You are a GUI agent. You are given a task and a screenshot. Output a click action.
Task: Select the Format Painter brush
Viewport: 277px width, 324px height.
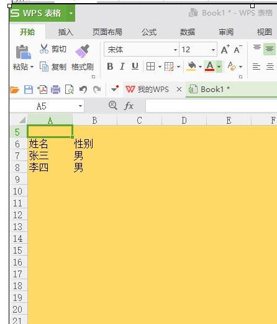point(82,51)
